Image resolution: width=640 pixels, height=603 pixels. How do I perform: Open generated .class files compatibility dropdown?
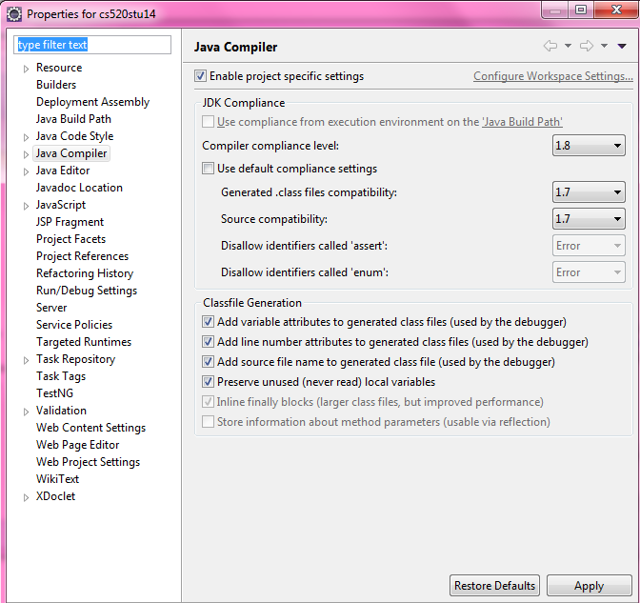(x=589, y=192)
